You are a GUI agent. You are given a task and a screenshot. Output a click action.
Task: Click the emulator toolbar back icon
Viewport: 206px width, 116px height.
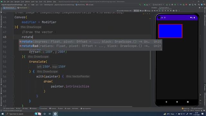coord(165,11)
